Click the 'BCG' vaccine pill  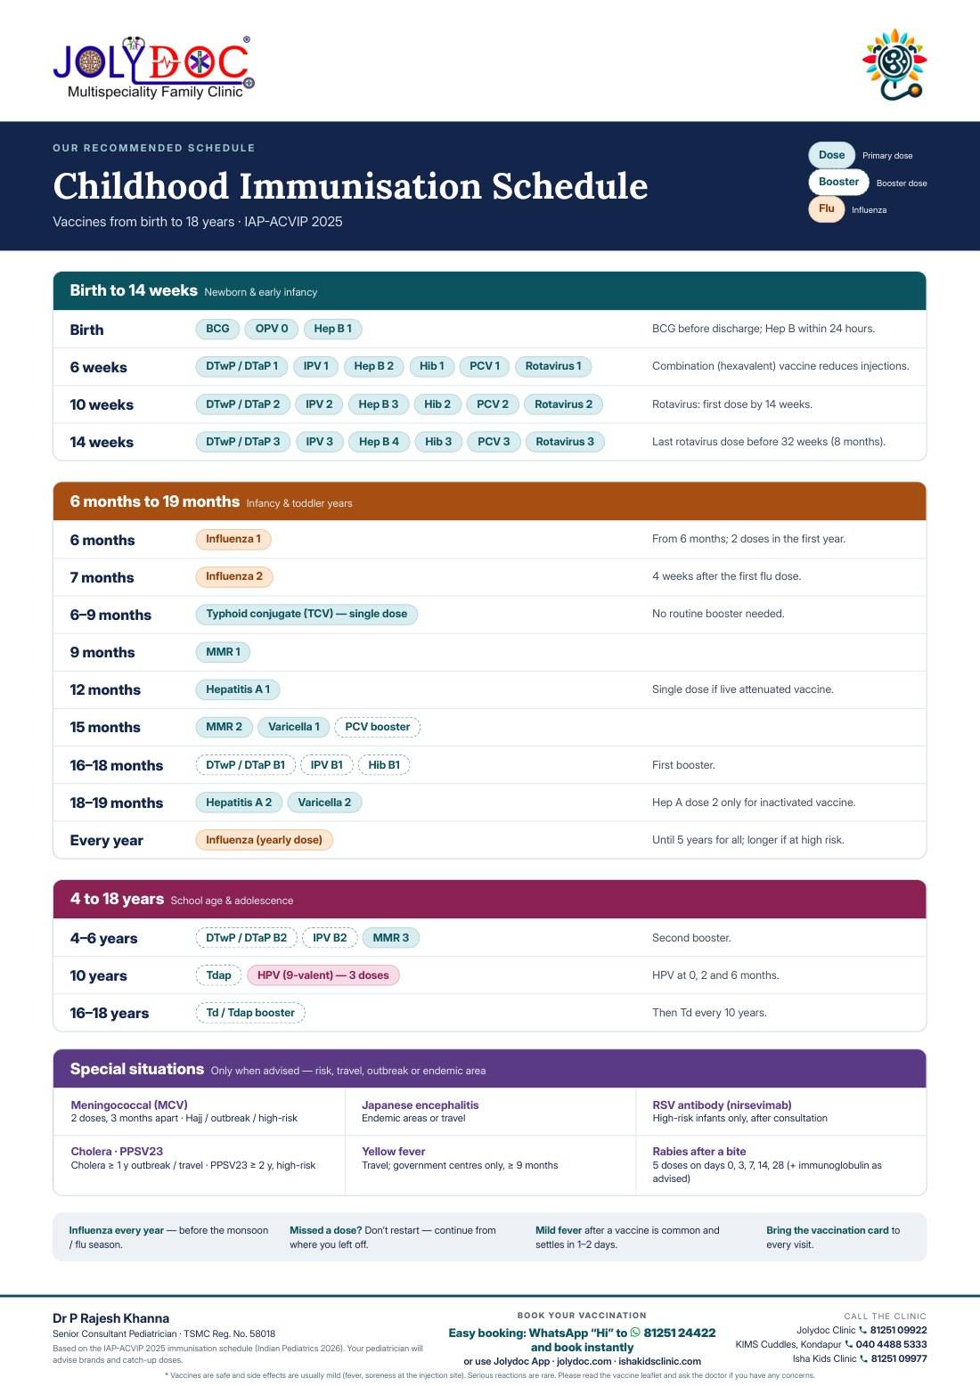[217, 329]
